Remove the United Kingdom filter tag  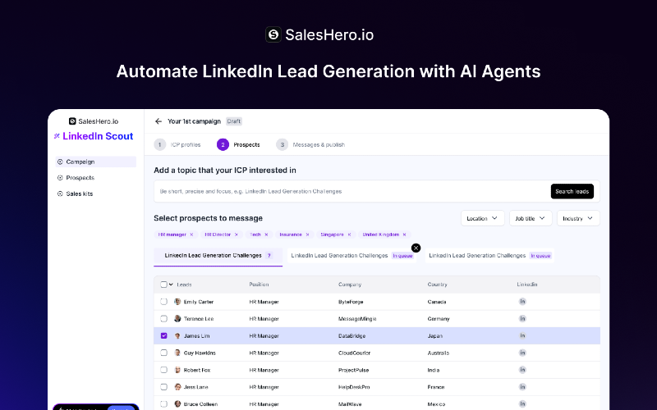click(404, 235)
